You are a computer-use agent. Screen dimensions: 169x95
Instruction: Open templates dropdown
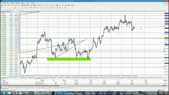pos(73,5)
